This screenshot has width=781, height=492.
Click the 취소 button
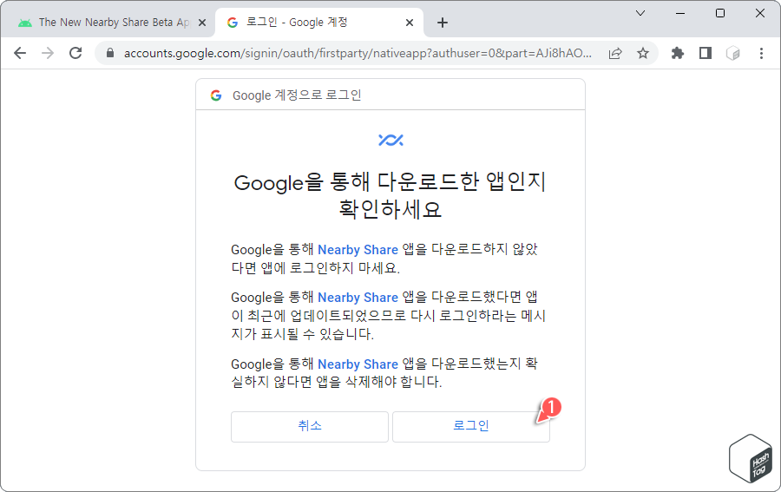tap(309, 426)
